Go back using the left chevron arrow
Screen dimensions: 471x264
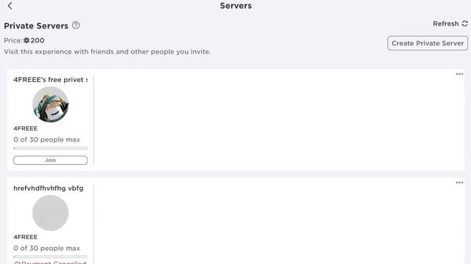[x=10, y=6]
